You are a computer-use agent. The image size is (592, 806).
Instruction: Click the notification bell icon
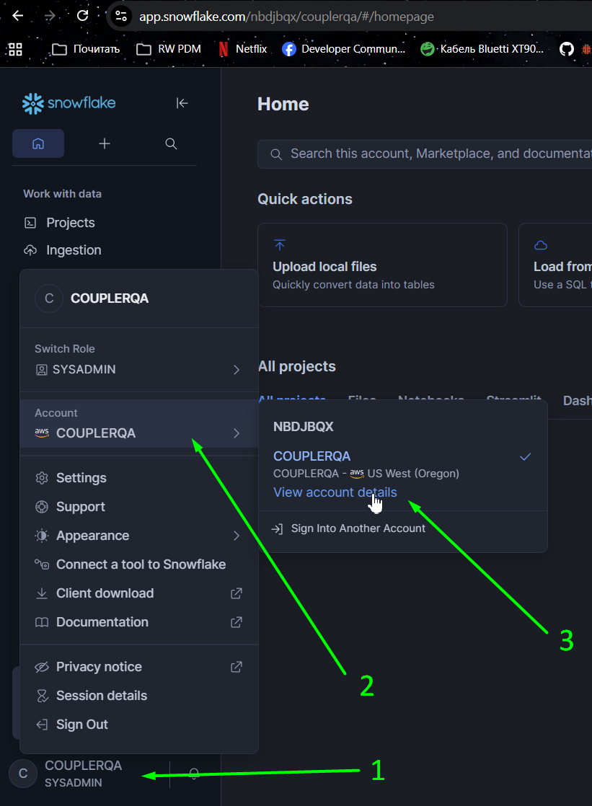pos(194,773)
